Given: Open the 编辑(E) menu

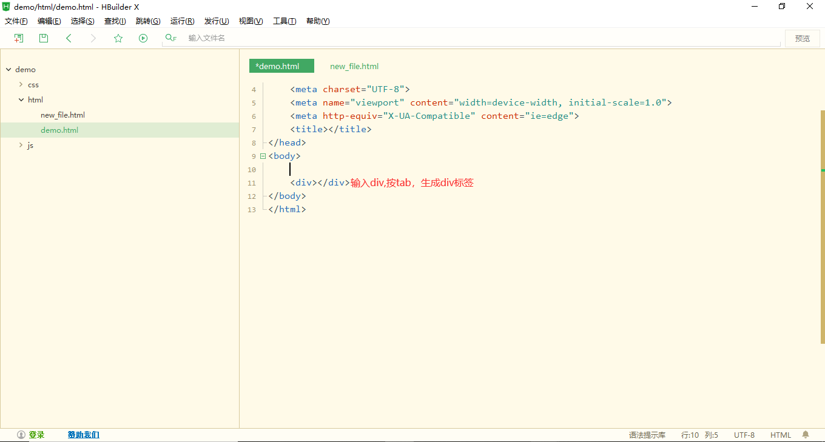Looking at the screenshot, I should point(49,21).
